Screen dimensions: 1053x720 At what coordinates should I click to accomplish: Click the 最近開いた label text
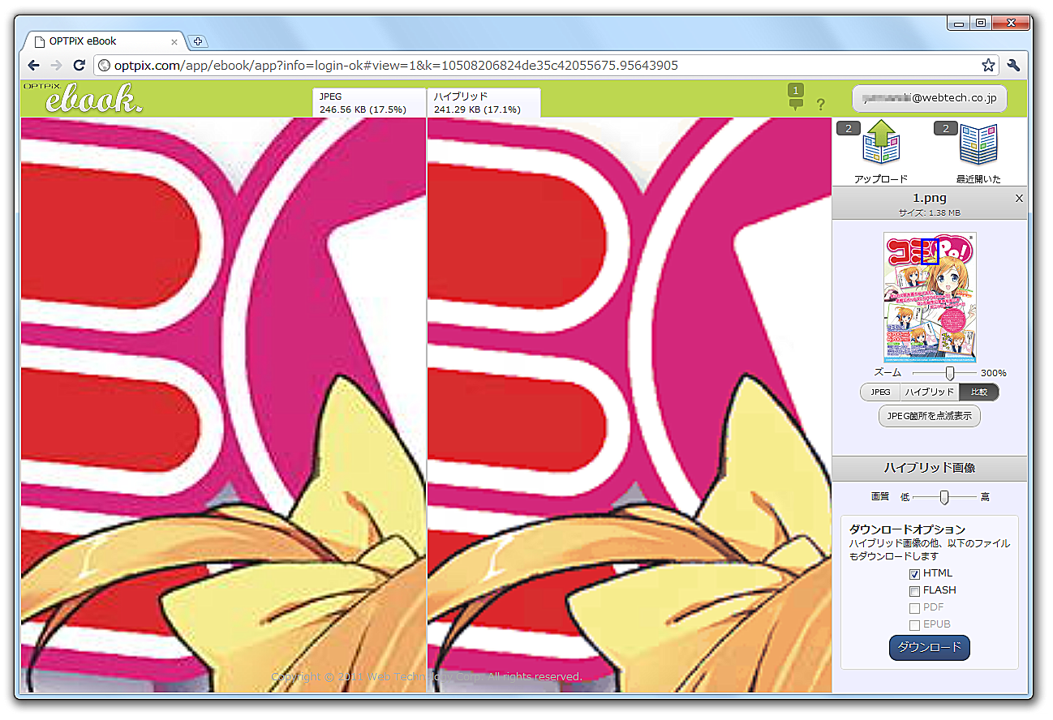click(x=978, y=179)
